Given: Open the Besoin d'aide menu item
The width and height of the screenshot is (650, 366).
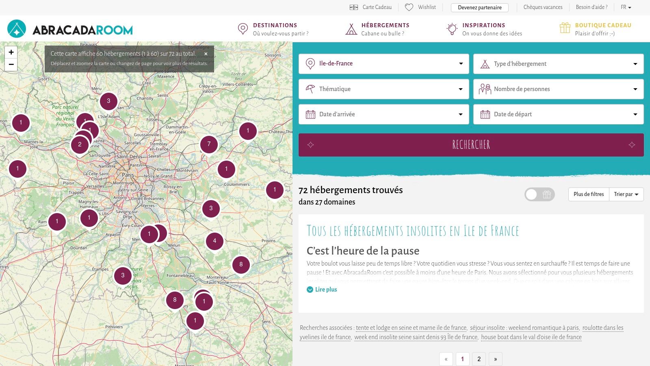Looking at the screenshot, I should [591, 7].
